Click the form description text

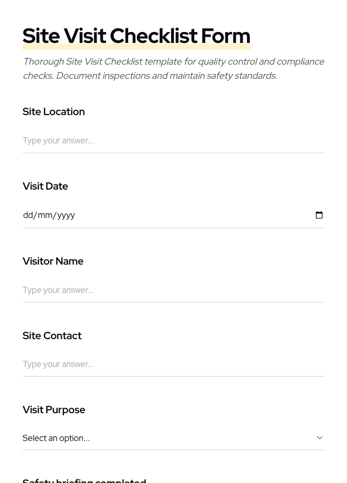coord(173,68)
